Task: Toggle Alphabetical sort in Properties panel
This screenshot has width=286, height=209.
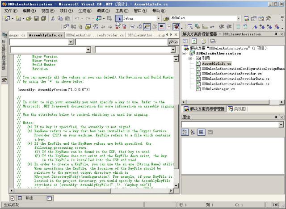Action: tap(193, 132)
